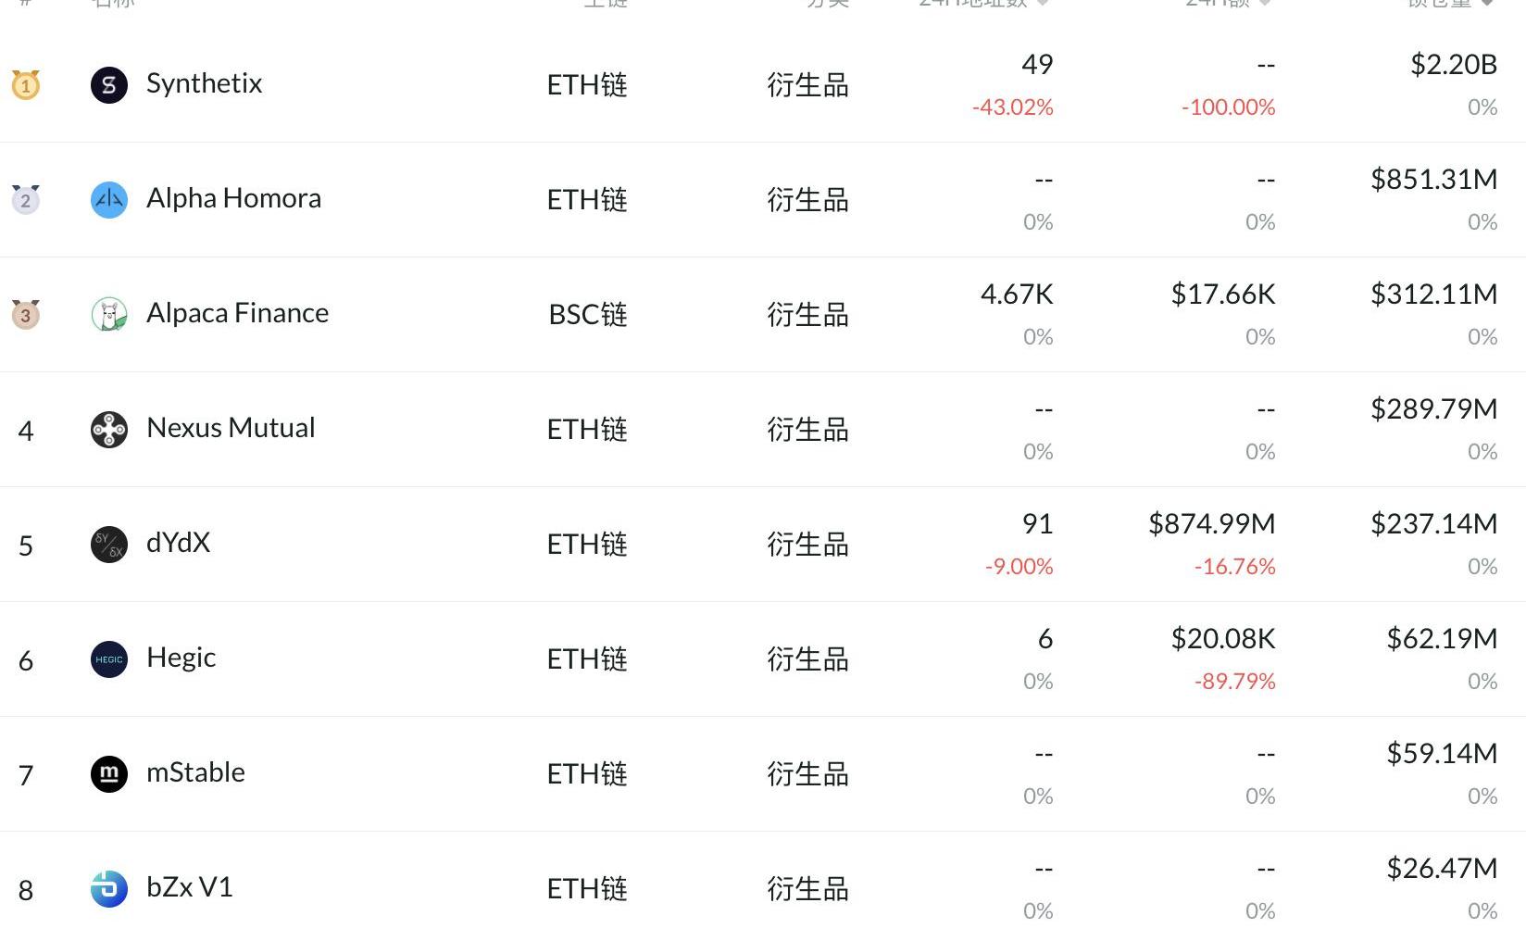Click the silver rank 2 medal
Viewport: 1526px width, 928px height.
(26, 199)
